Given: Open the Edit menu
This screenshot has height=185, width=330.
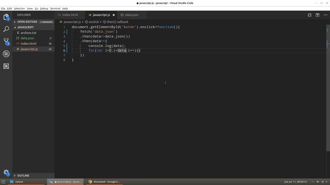Looking at the screenshot, I should 9,9.
